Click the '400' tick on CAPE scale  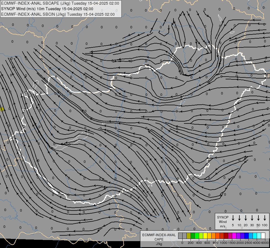point(199,243)
